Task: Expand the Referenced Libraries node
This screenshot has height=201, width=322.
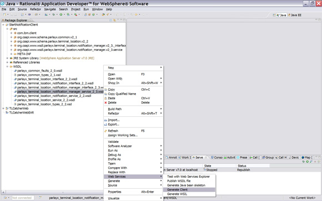Action: click(7, 62)
